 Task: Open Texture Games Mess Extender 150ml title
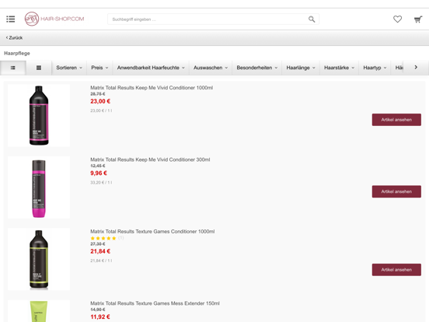point(155,303)
